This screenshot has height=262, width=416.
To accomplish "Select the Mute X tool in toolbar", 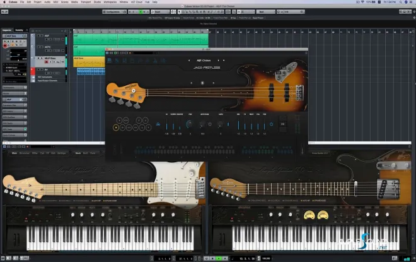I will [x=201, y=12].
